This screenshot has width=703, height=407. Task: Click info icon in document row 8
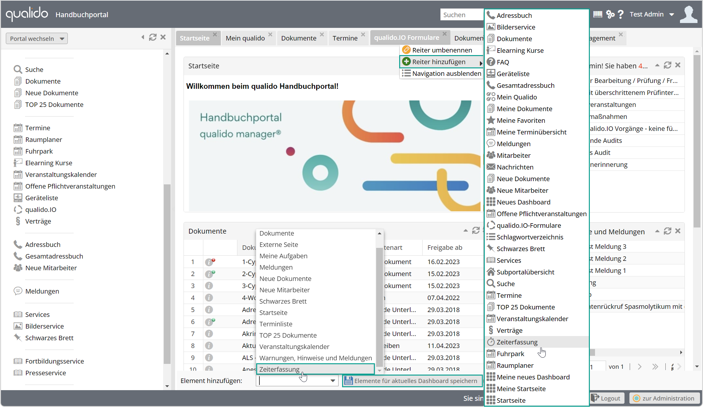pyautogui.click(x=209, y=345)
